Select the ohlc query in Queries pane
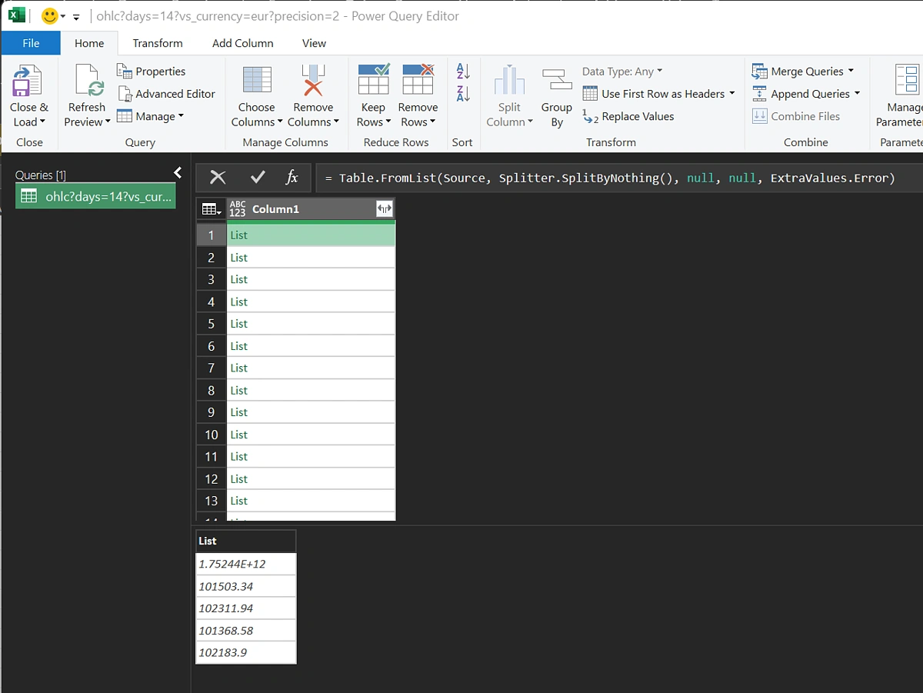923x693 pixels. [x=96, y=196]
